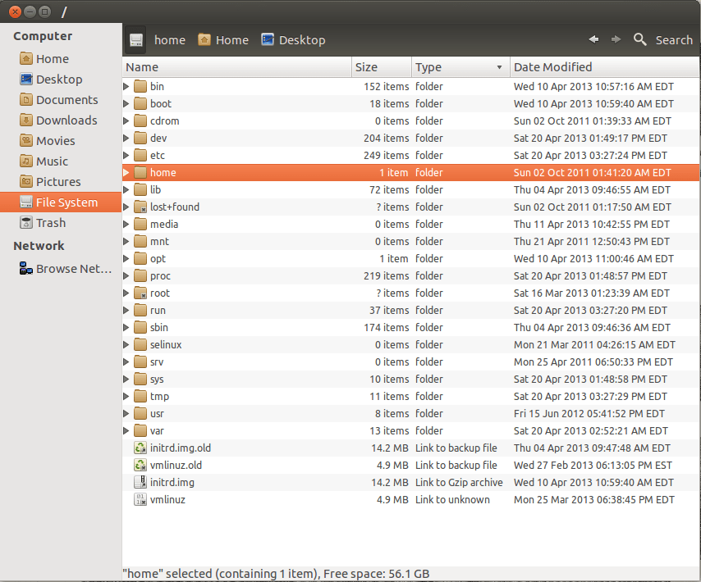Switch to the Desktop breadcrumb in the path bar
Screen dimensions: 701x582
pyautogui.click(x=283, y=39)
